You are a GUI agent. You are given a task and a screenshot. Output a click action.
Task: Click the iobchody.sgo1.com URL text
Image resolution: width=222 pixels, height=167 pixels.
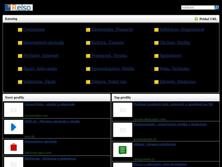(x=38, y=153)
